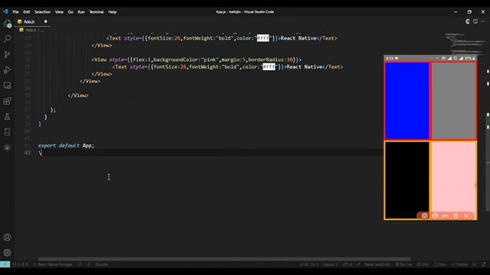Screen dimensions: 490x275
Task: Click the gray box in phone preview
Action: [453, 101]
